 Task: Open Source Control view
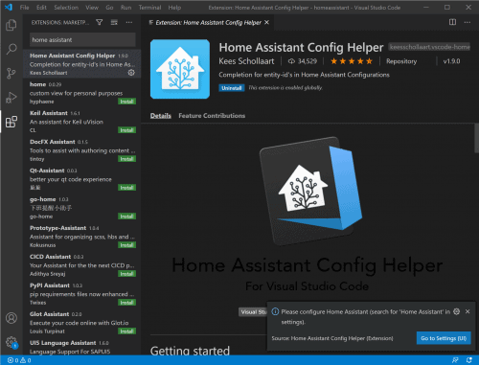[11, 73]
